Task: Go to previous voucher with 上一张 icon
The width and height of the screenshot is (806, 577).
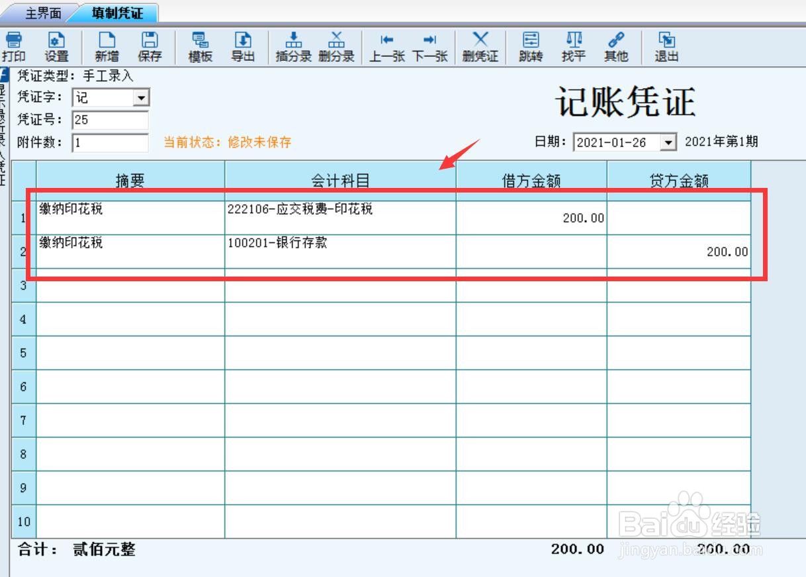Action: (x=386, y=46)
